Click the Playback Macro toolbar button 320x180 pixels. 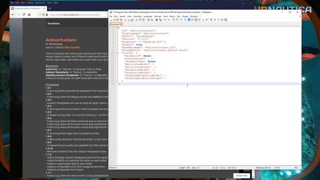[218, 20]
